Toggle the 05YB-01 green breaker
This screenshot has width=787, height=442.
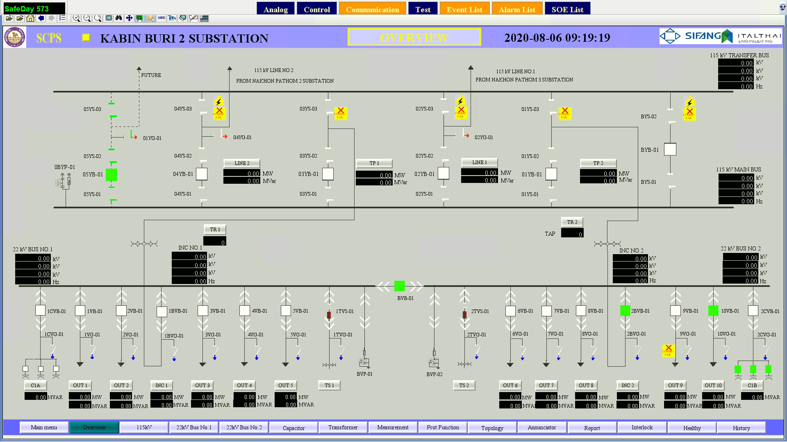pyautogui.click(x=111, y=175)
